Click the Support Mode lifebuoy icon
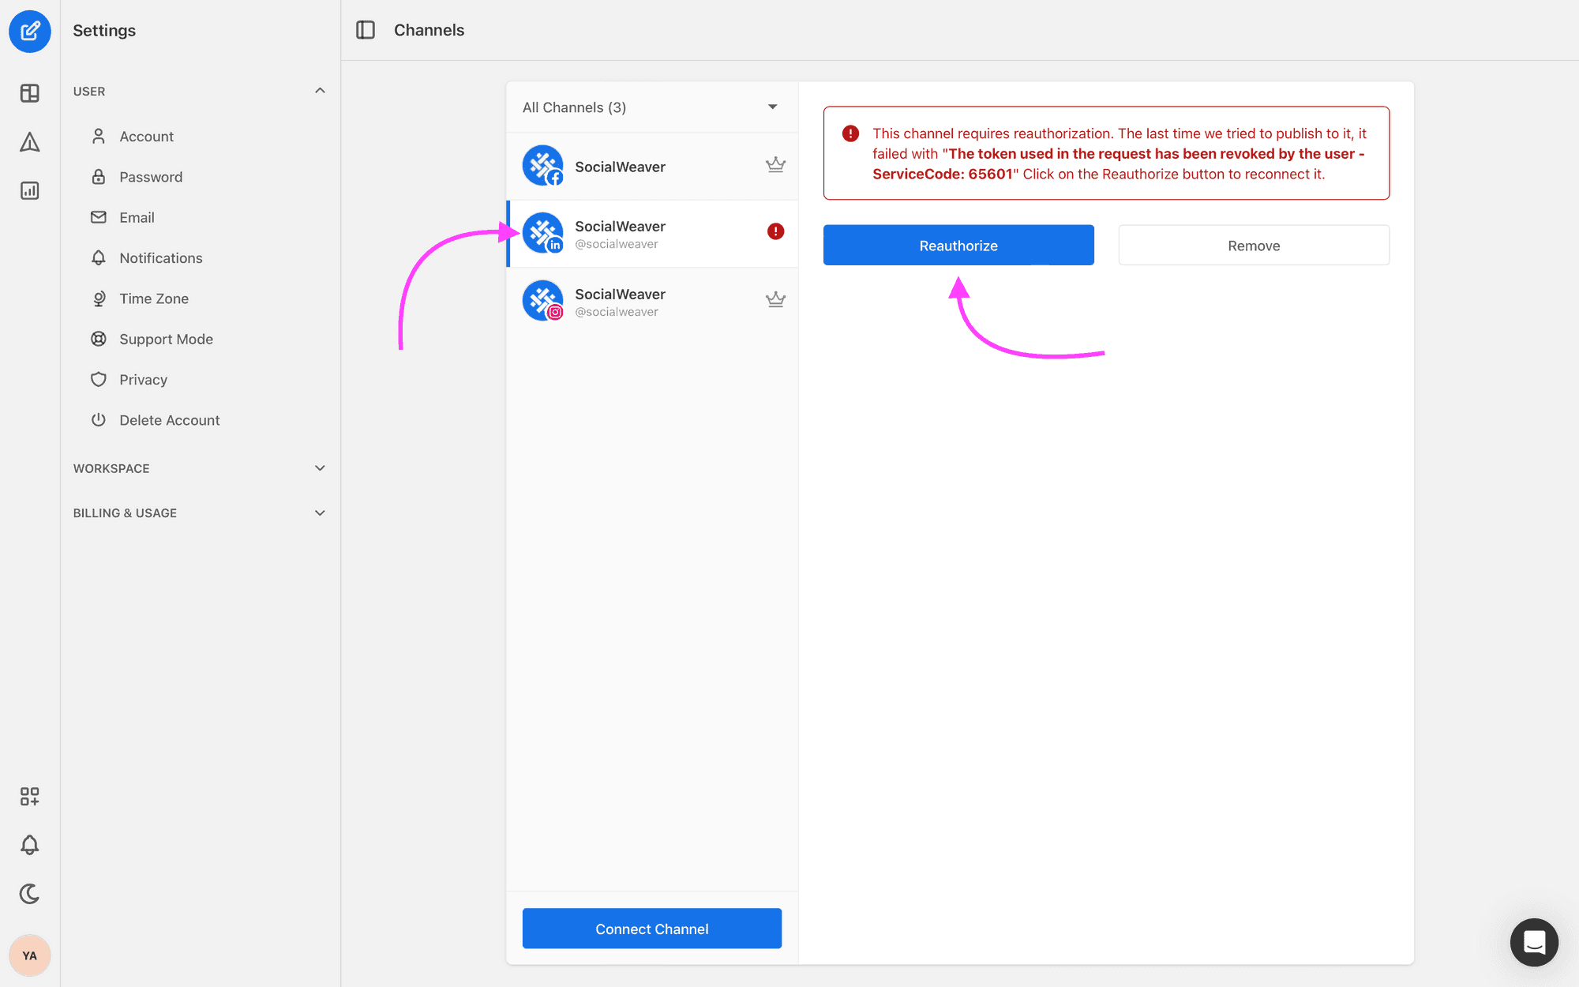The width and height of the screenshot is (1579, 987). (x=99, y=339)
